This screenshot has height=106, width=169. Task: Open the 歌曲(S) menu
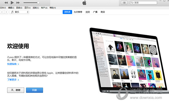click(19, 8)
